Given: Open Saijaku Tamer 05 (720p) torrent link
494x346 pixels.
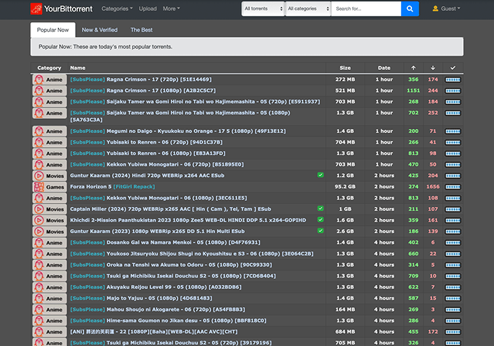Looking at the screenshot, I should click(x=195, y=101).
